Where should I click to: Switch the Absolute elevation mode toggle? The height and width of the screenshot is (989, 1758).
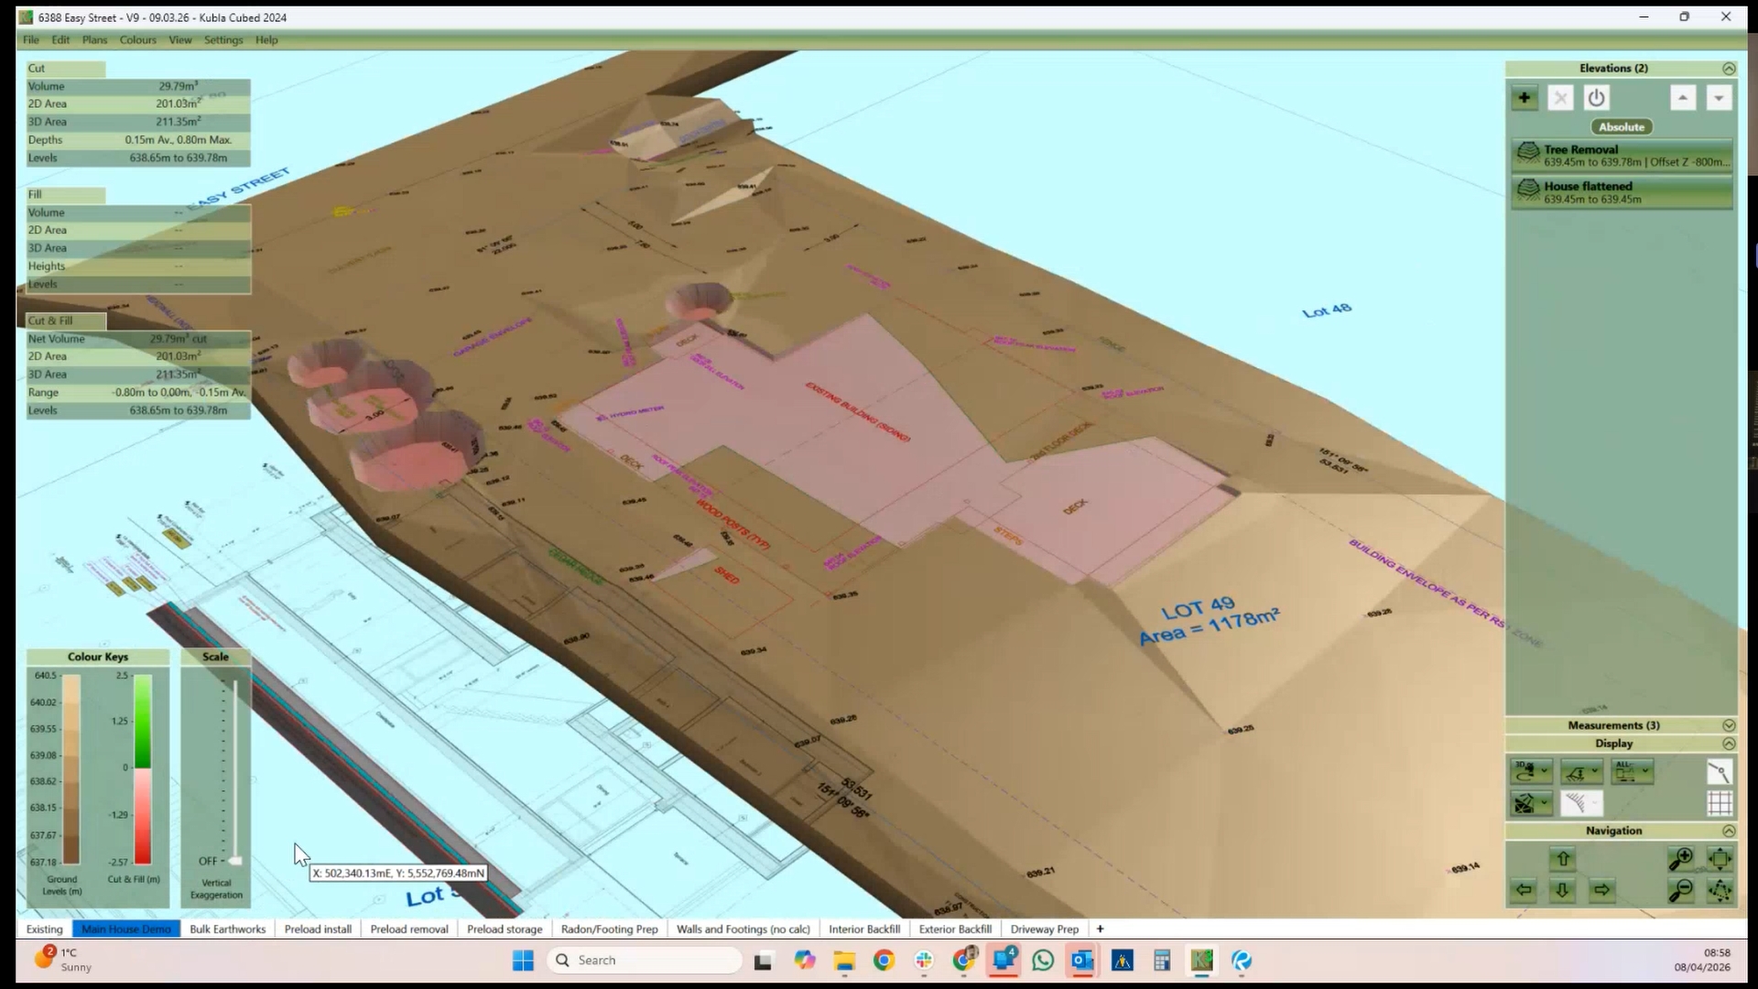tap(1622, 126)
